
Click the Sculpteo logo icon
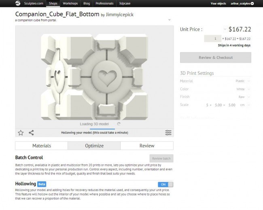tap(18, 3)
